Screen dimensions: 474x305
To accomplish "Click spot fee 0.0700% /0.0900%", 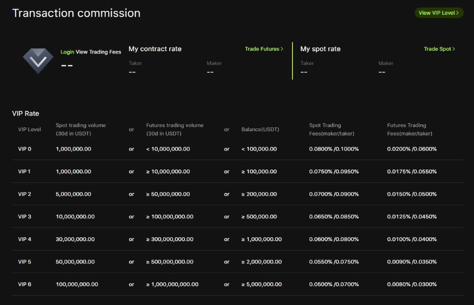I will (x=334, y=194).
